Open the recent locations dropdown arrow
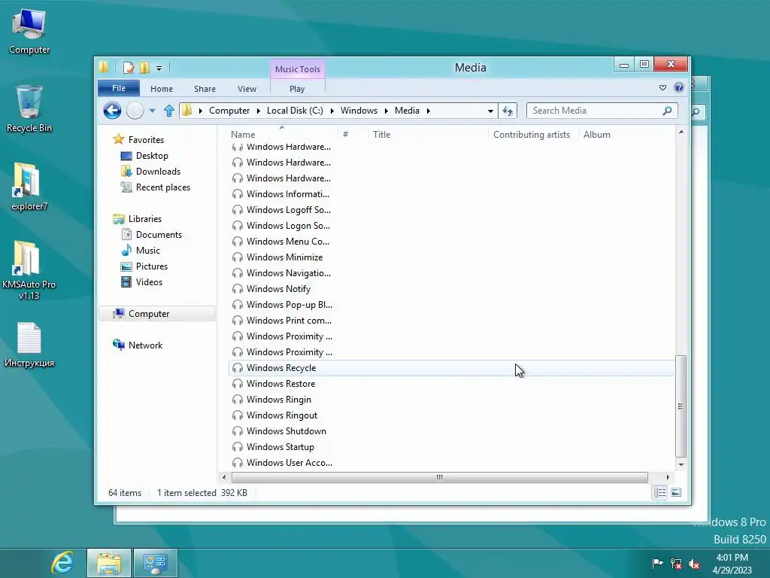The image size is (770, 578). pyautogui.click(x=152, y=111)
